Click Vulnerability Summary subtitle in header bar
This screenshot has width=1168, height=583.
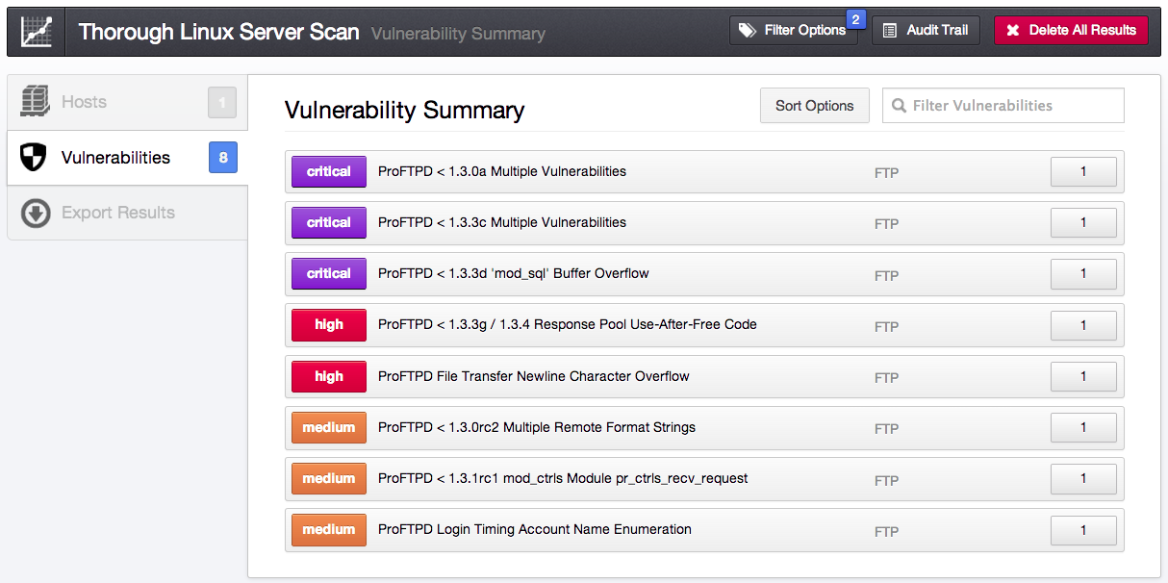pos(458,34)
